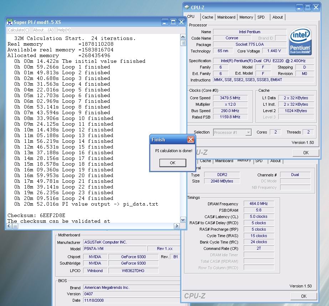This screenshot has height=306, width=329.
Task: Click the Rated FSB value 1159.8 MHz
Action: (230, 117)
